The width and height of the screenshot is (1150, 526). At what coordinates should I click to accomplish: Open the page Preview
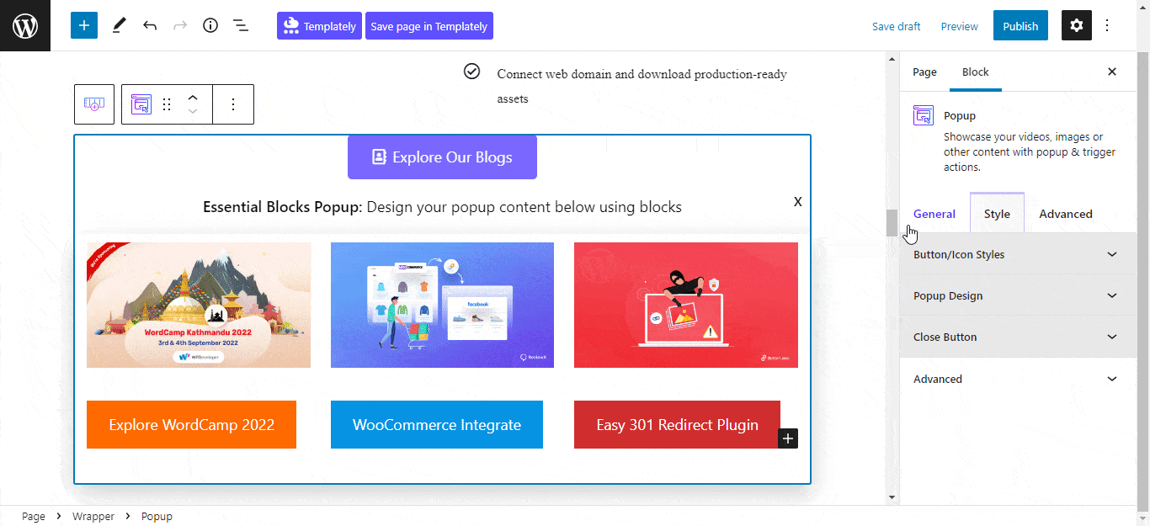pos(959,26)
